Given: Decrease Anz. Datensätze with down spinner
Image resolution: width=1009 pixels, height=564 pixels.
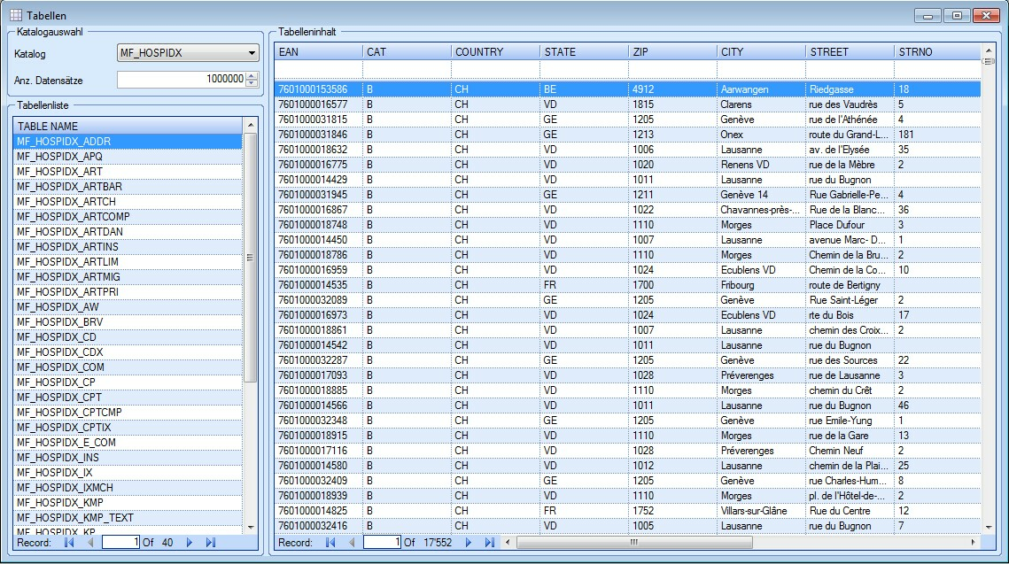Looking at the screenshot, I should coord(252,83).
